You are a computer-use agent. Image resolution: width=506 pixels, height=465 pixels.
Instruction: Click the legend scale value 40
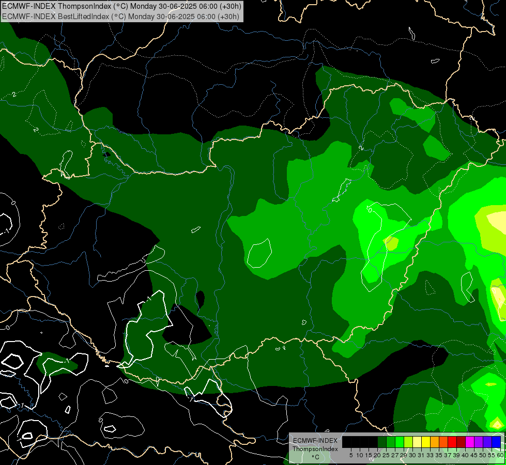(465, 455)
